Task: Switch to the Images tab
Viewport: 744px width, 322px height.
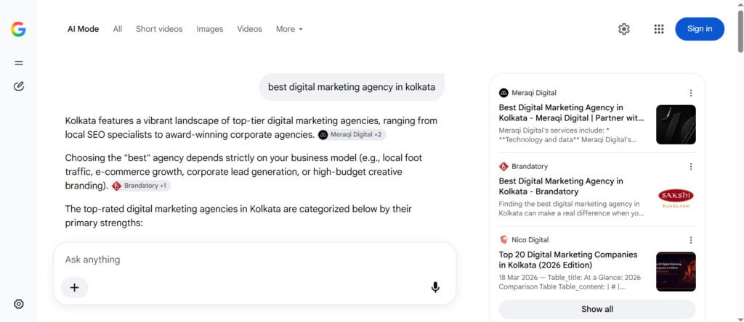Action: (210, 29)
